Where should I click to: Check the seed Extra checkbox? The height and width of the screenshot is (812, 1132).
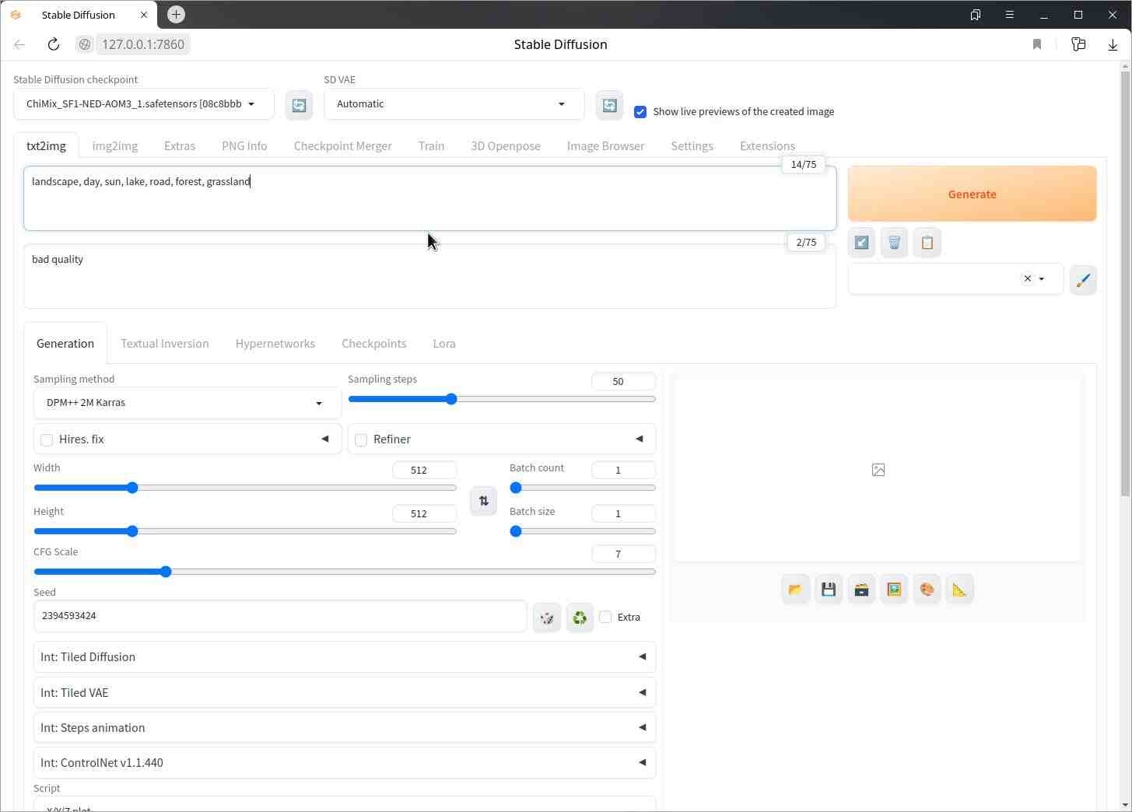[x=605, y=617]
